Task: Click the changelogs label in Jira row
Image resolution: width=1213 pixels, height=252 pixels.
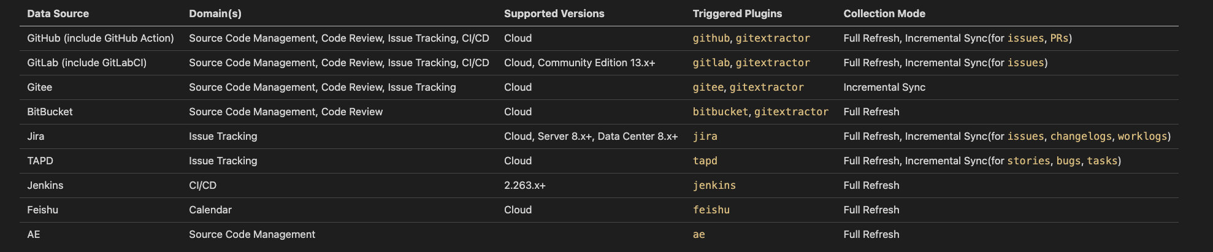Action: pos(1081,136)
